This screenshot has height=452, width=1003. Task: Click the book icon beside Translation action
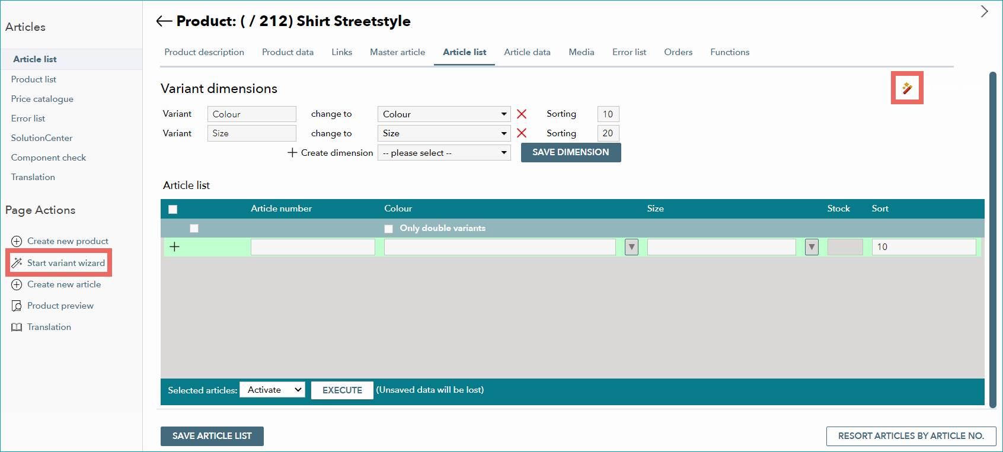pyautogui.click(x=17, y=327)
